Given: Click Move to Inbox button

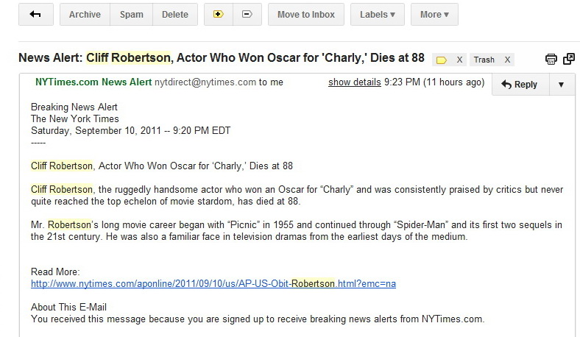Looking at the screenshot, I should pos(305,14).
